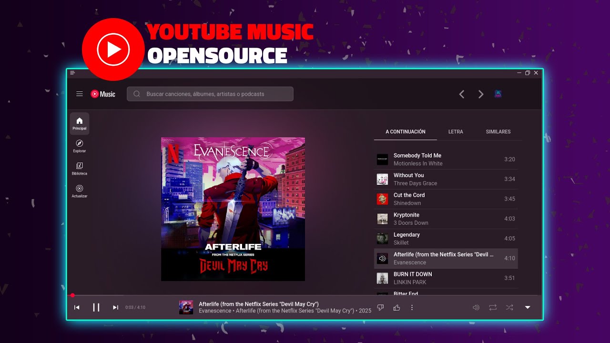The image size is (610, 343).
Task: Click the Three Days Grace artist name
Action: pos(415,183)
